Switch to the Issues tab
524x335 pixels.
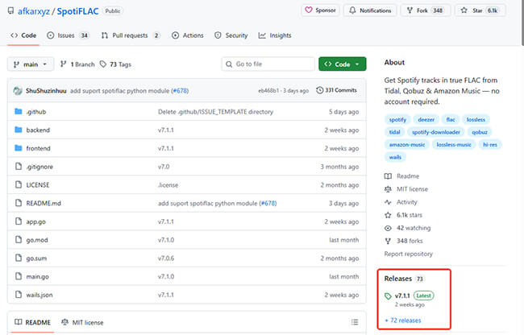click(69, 35)
